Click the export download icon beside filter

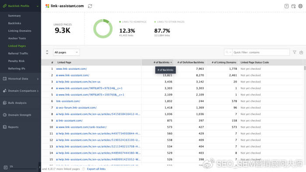click(x=301, y=52)
